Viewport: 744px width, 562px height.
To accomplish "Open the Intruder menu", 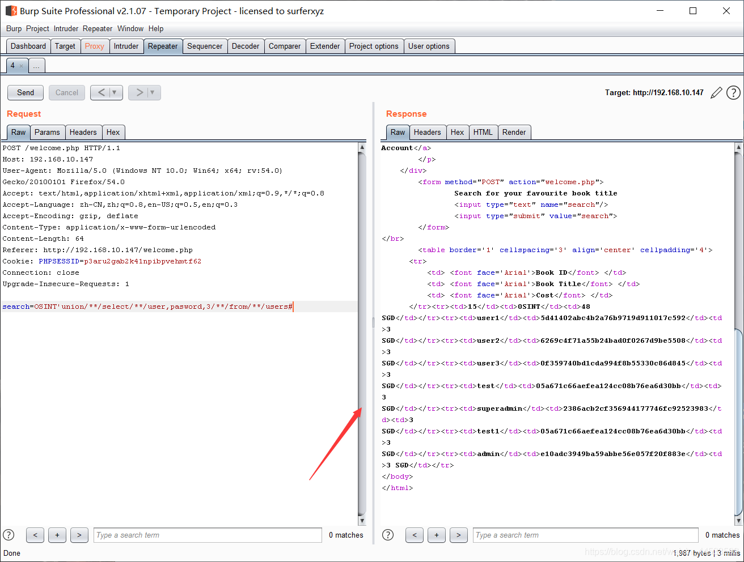I will pos(66,28).
